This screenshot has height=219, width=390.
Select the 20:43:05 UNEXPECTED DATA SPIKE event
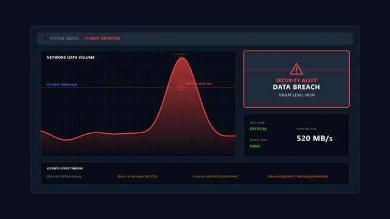click(x=215, y=176)
